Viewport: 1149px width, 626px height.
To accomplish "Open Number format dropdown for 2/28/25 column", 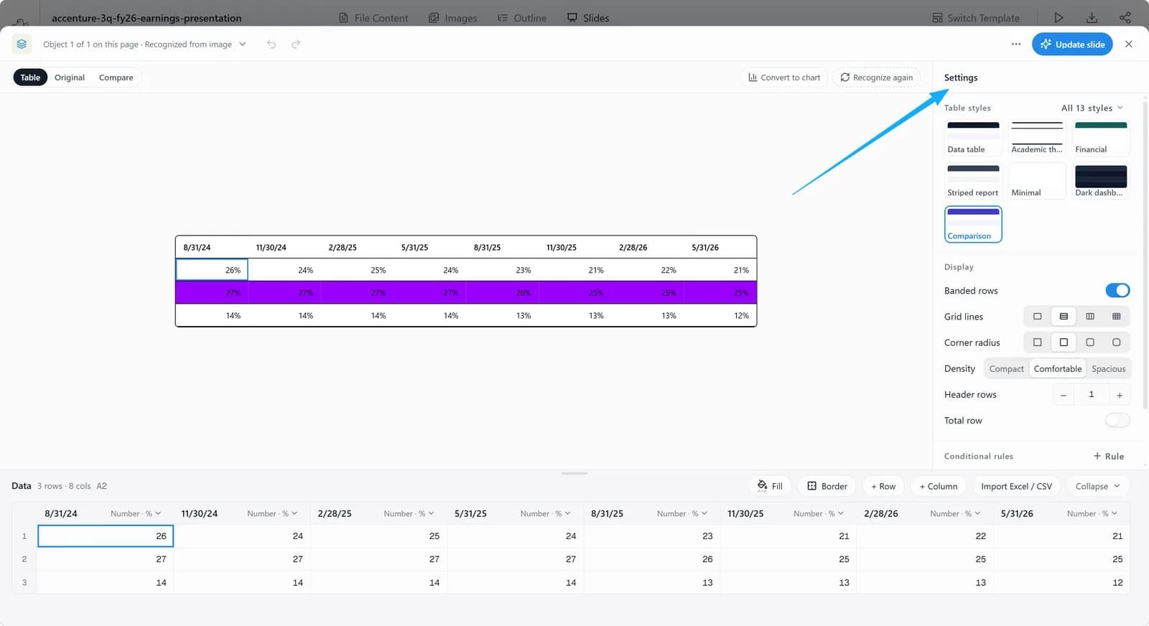I will pos(409,513).
